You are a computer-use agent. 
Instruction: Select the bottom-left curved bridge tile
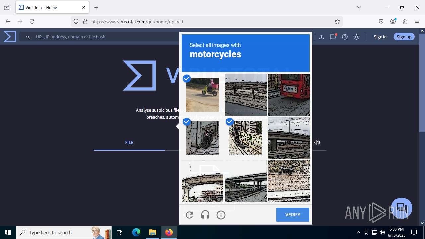pyautogui.click(x=203, y=181)
